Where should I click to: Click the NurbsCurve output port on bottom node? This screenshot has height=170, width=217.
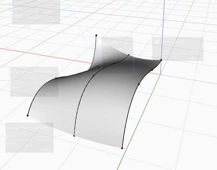click(x=44, y=136)
